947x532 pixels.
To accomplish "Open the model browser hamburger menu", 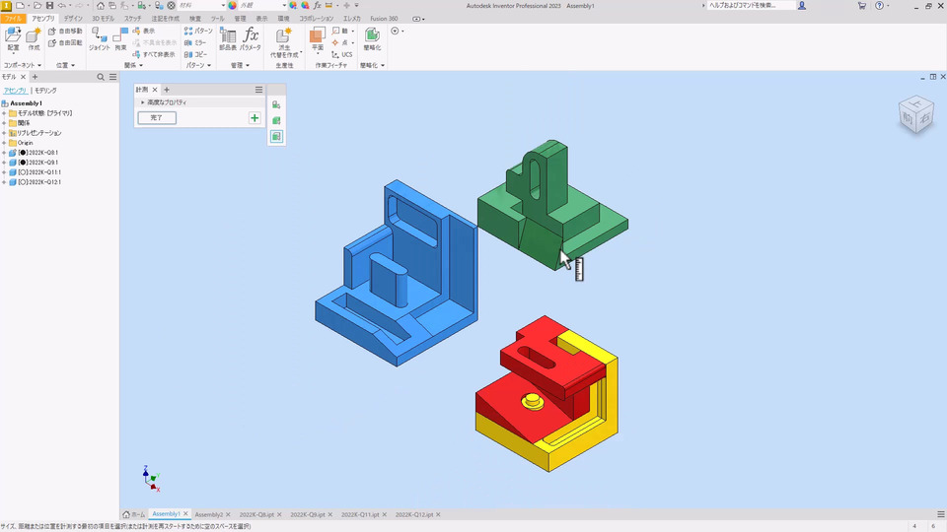I will coord(112,77).
